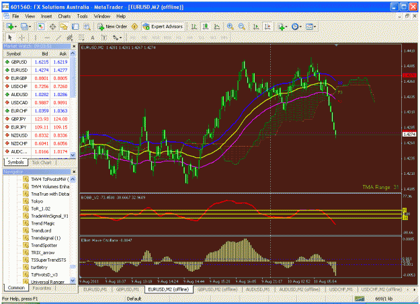Image resolution: width=420 pixels, height=304 pixels.
Task: Zoom in on the chart
Action: coord(230,26)
